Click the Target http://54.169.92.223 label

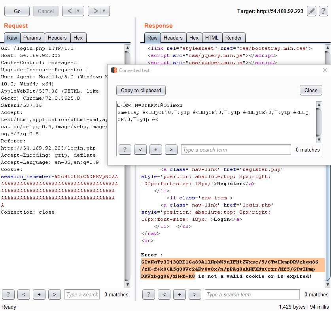click(x=270, y=11)
